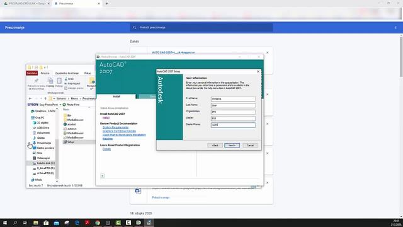Screen dimensions: 403x227
Task: Select the Install tab in Media Browser
Action: 116,96
